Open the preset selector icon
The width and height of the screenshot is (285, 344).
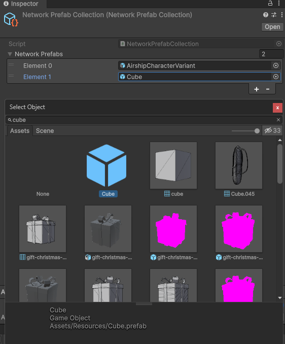pos(274,15)
